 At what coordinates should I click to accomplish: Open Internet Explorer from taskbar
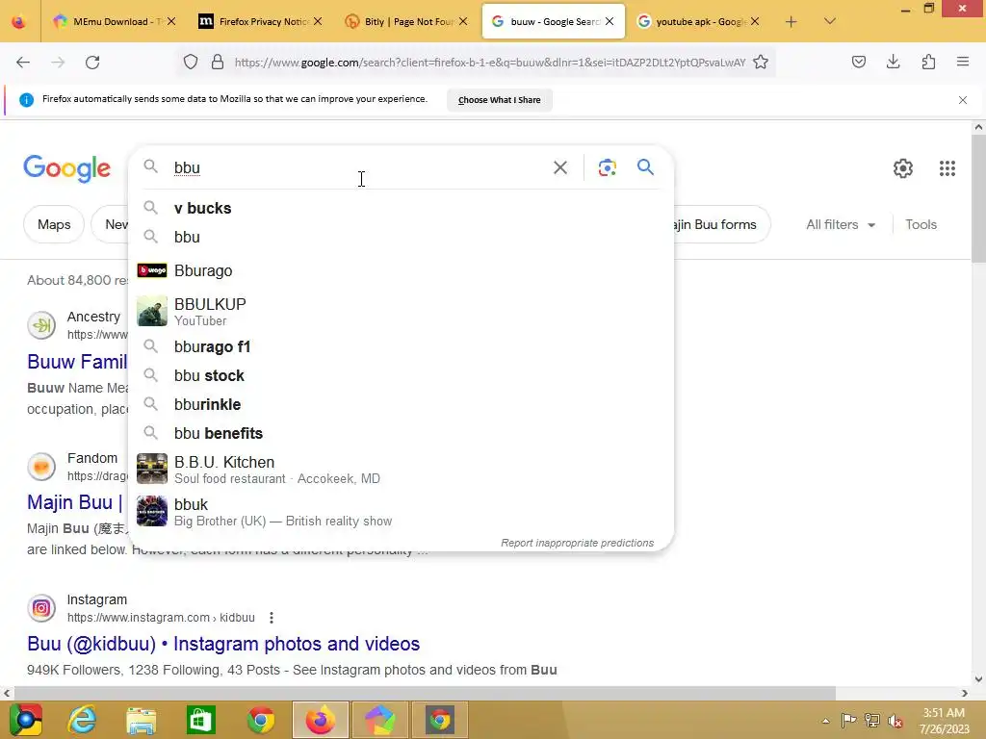pyautogui.click(x=83, y=720)
